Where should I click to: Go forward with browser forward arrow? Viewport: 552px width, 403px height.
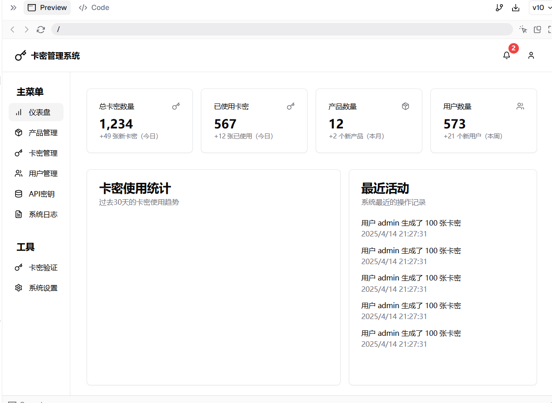click(x=26, y=29)
